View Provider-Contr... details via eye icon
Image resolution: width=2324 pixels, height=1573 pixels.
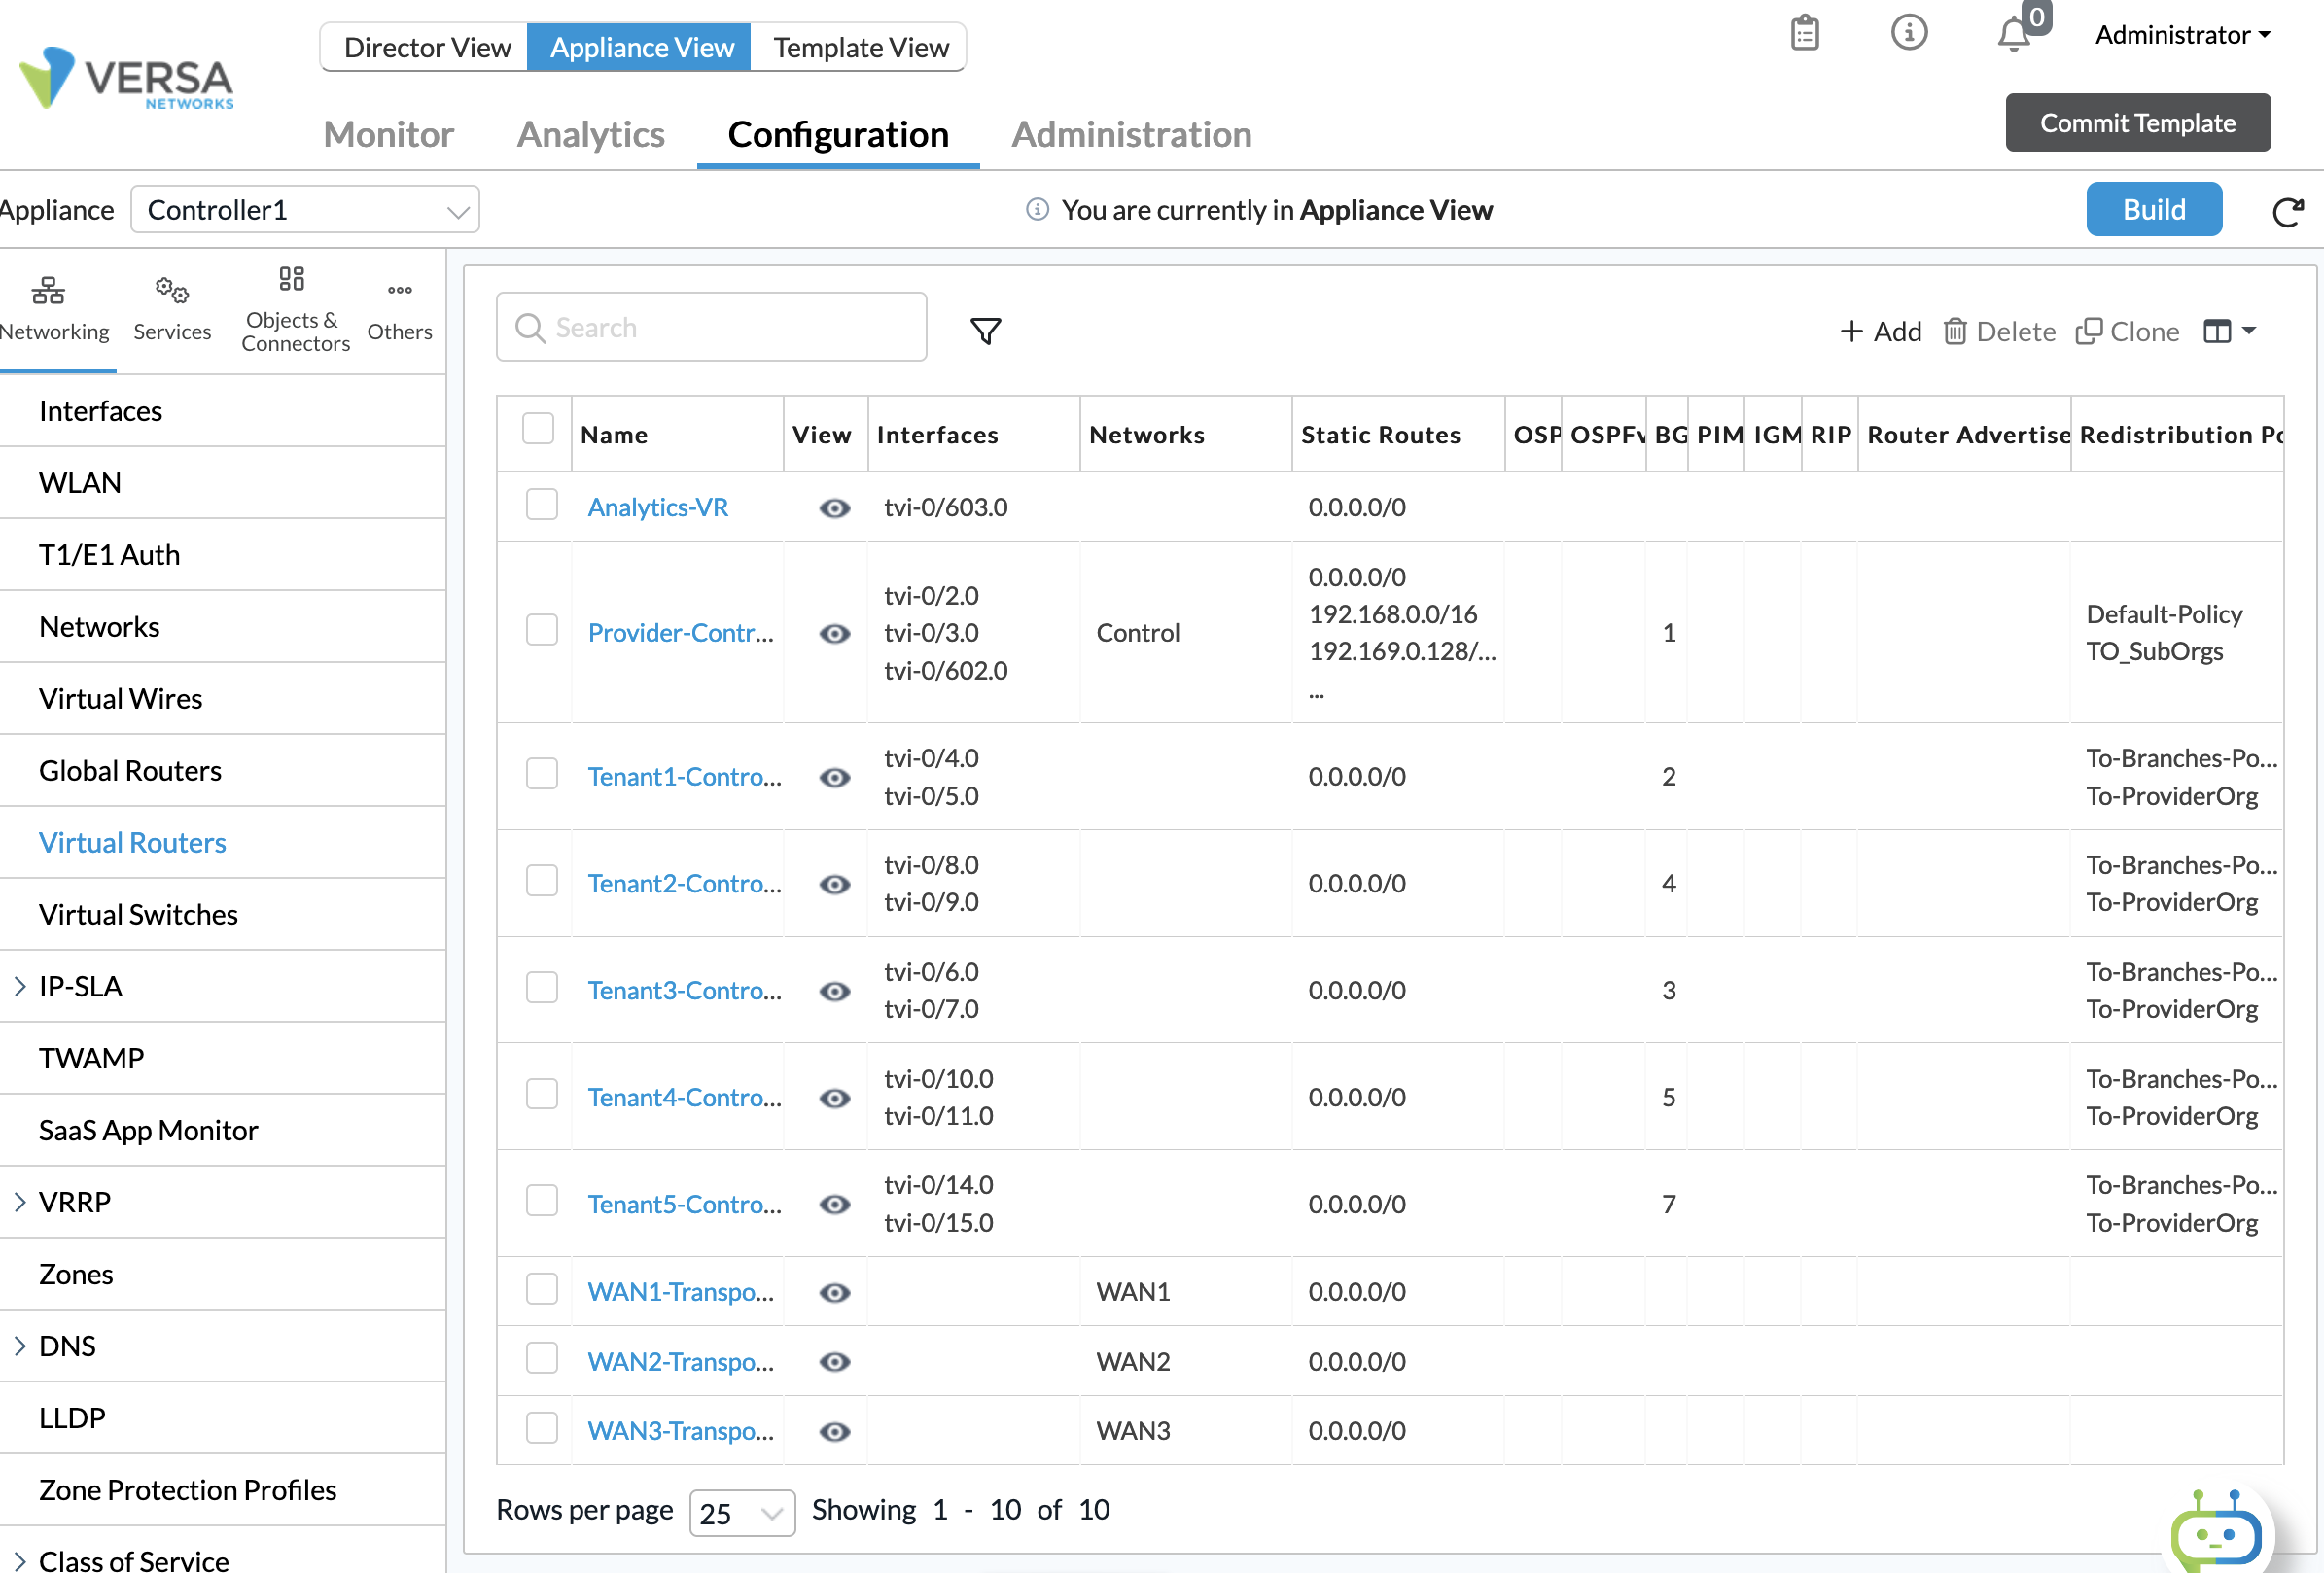coord(834,634)
